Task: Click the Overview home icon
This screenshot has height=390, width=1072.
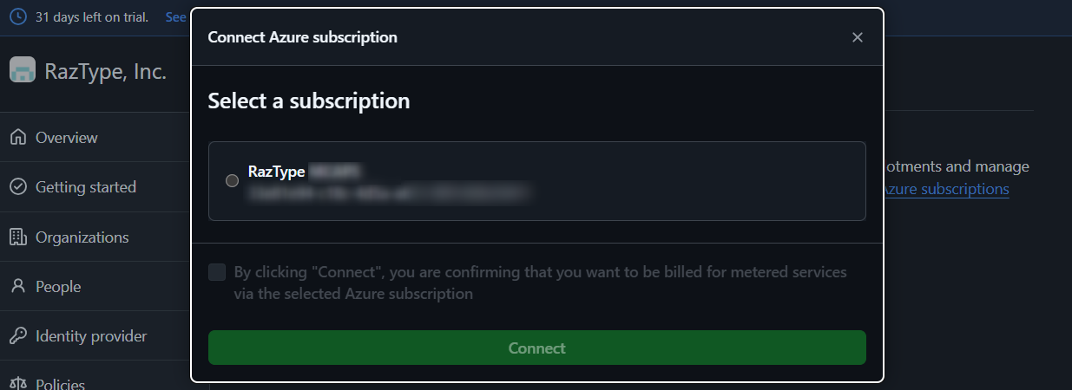Action: pos(18,138)
